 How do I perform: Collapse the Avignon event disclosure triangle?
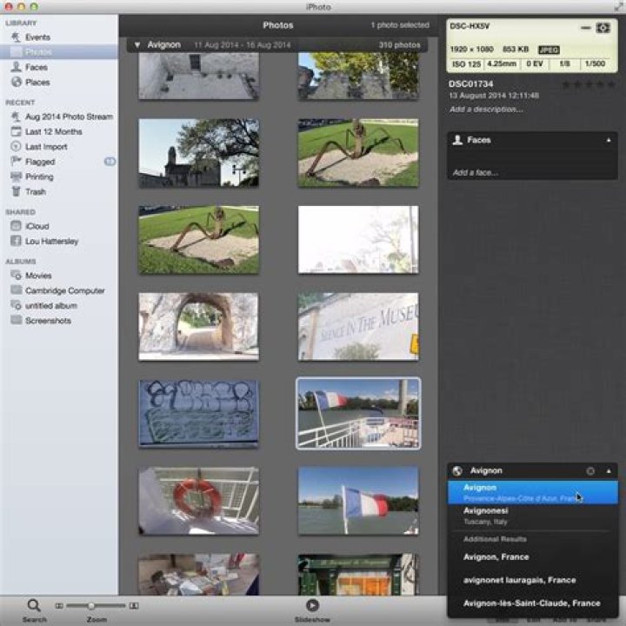point(137,44)
